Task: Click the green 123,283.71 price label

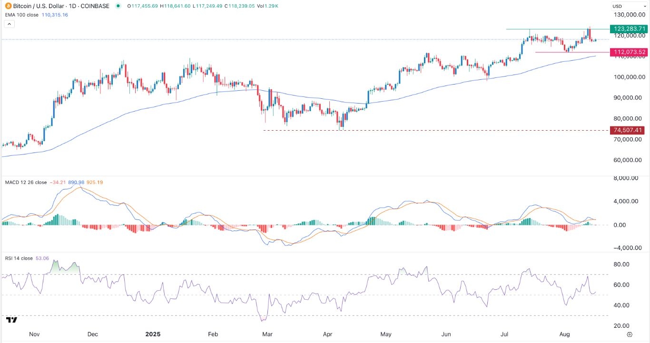Action: (629, 29)
